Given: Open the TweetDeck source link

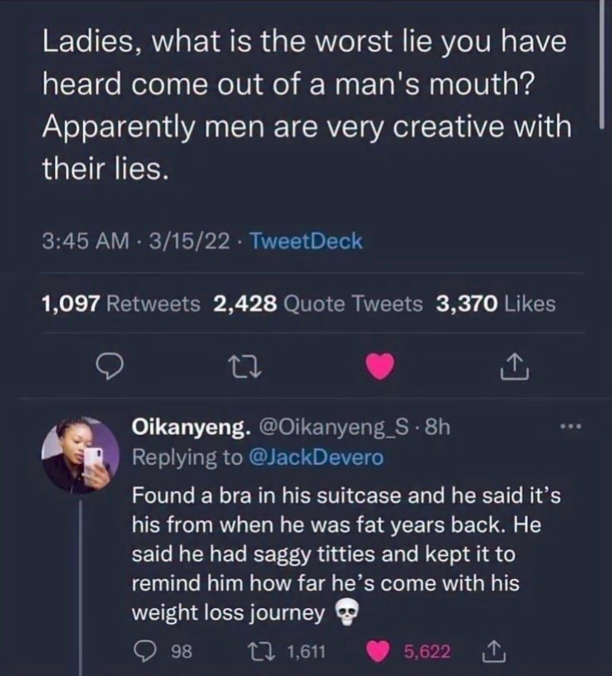Looking at the screenshot, I should (305, 241).
